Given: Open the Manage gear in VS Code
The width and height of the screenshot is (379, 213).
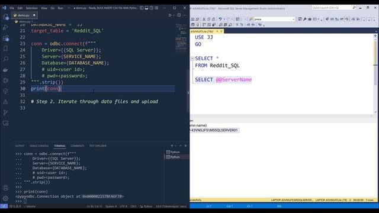Looking at the screenshot, I should point(5,199).
